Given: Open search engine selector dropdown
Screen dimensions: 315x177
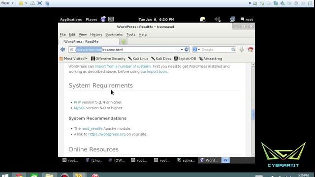Looking at the screenshot, I should tap(196, 49).
